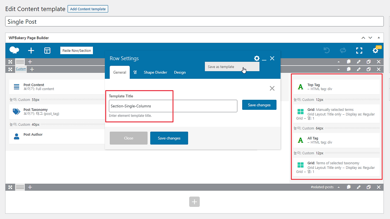The width and height of the screenshot is (390, 219).
Task: Click the Paste Row/Section button
Action: pyautogui.click(x=77, y=50)
